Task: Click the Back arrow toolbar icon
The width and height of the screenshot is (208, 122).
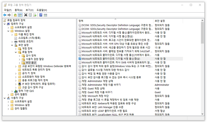Action: (5, 15)
